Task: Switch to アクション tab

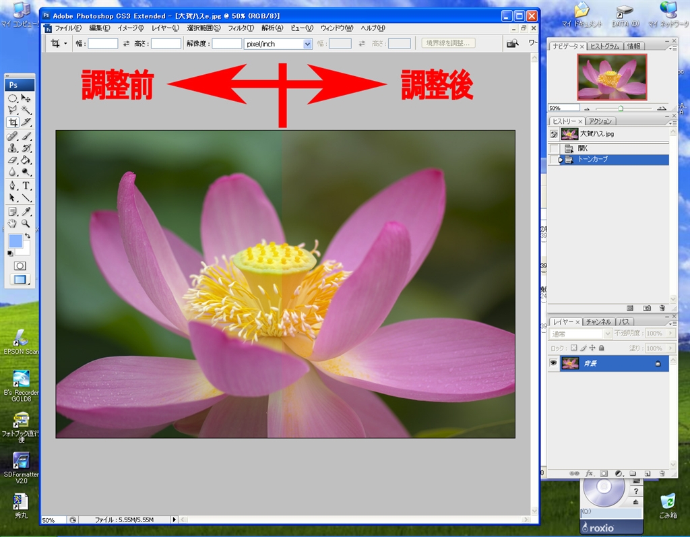Action: point(600,121)
